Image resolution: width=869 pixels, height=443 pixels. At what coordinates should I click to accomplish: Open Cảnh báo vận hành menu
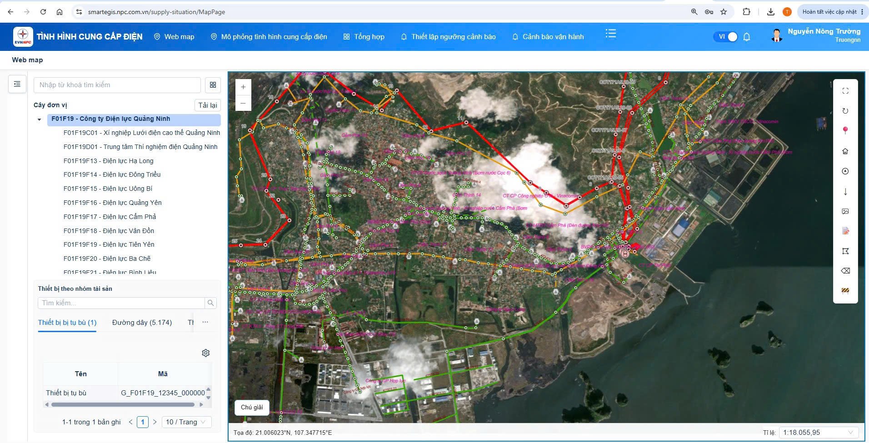tap(548, 37)
